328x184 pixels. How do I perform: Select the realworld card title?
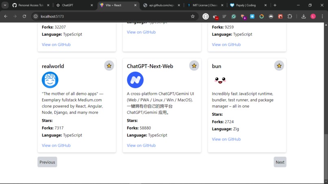pyautogui.click(x=53, y=66)
